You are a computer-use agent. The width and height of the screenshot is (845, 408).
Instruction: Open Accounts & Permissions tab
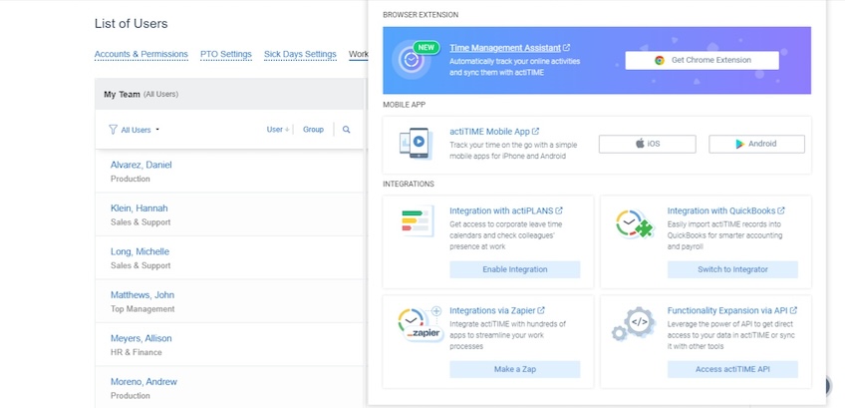141,54
